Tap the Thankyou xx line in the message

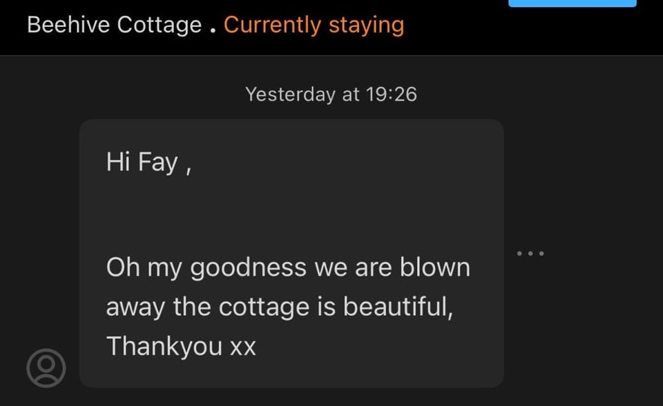pos(182,346)
